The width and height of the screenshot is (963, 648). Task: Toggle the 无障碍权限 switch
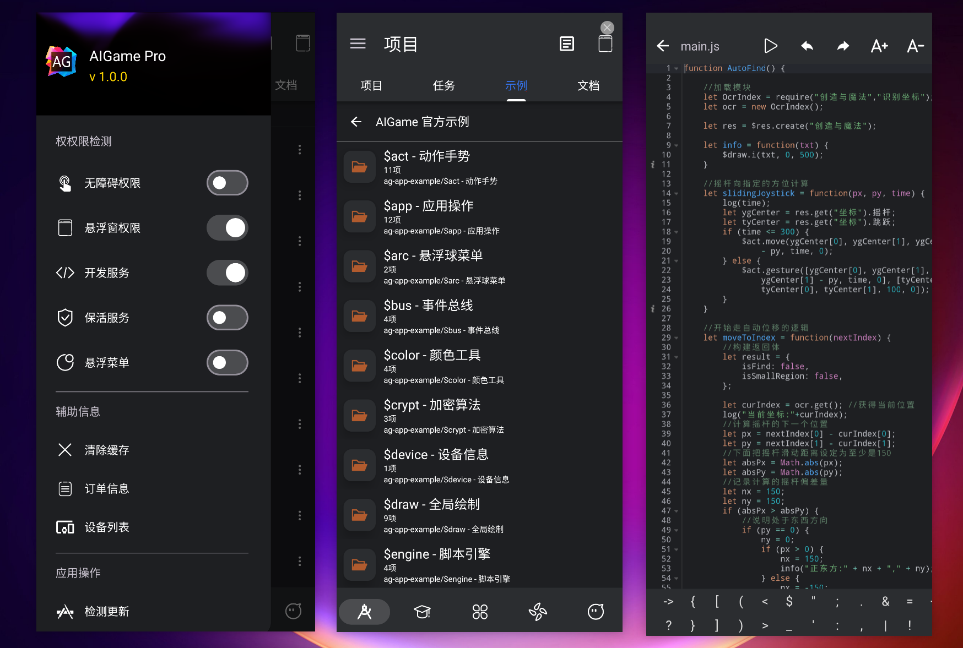[x=227, y=183]
